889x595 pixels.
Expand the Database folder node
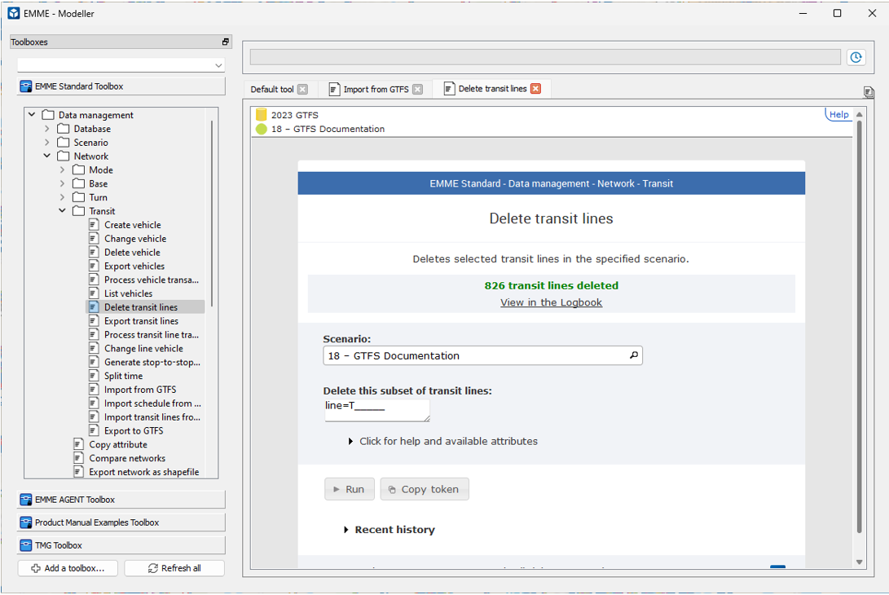point(47,129)
